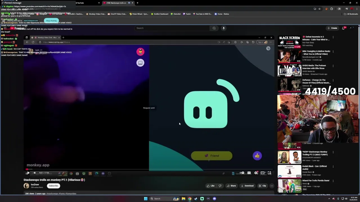Open Stackswopo Monkey Trolling PT.12 thumbnail
Viewport: 360px width, 202px height.
[x=289, y=157]
